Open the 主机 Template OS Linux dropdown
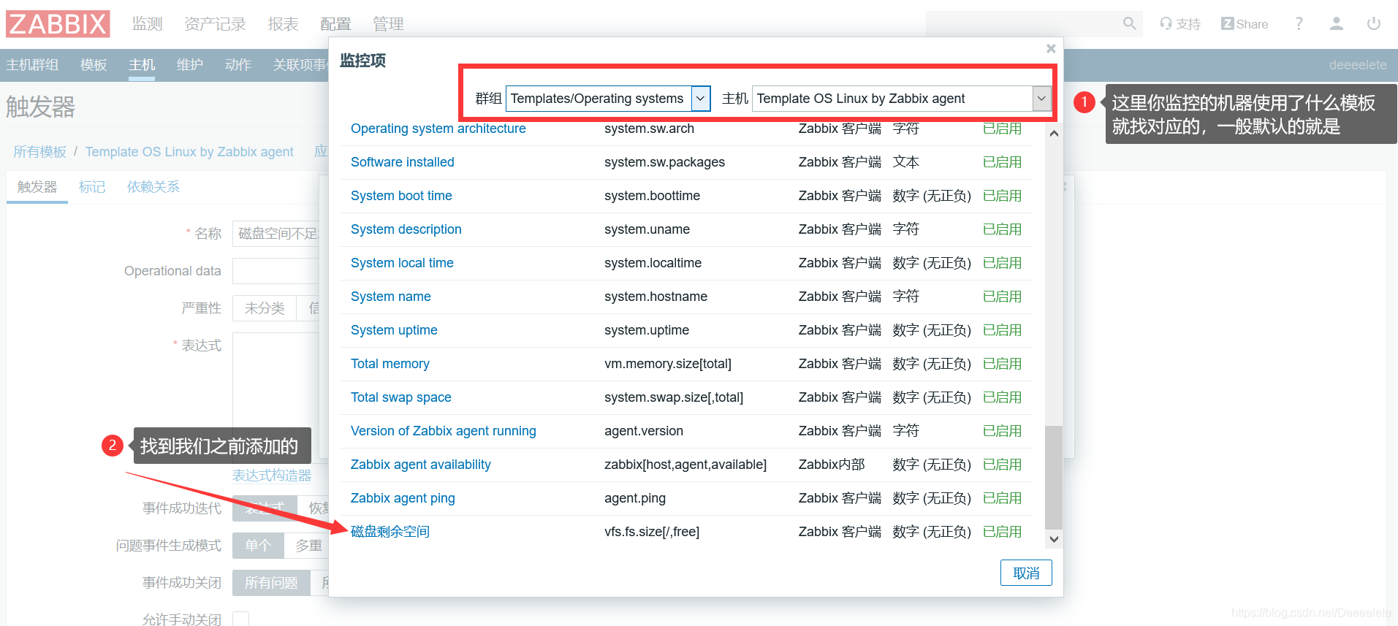Viewport: 1398px width, 626px height. click(902, 99)
